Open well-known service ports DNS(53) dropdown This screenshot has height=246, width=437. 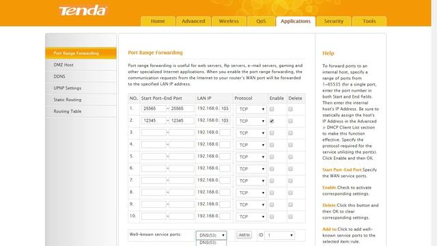tap(211, 235)
